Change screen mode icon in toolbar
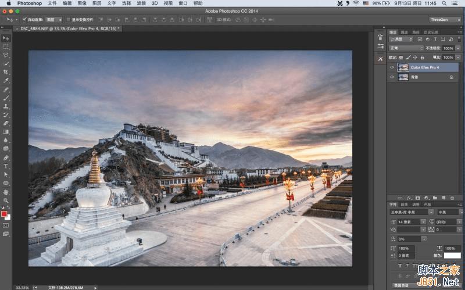This screenshot has height=290, width=465. [6, 234]
